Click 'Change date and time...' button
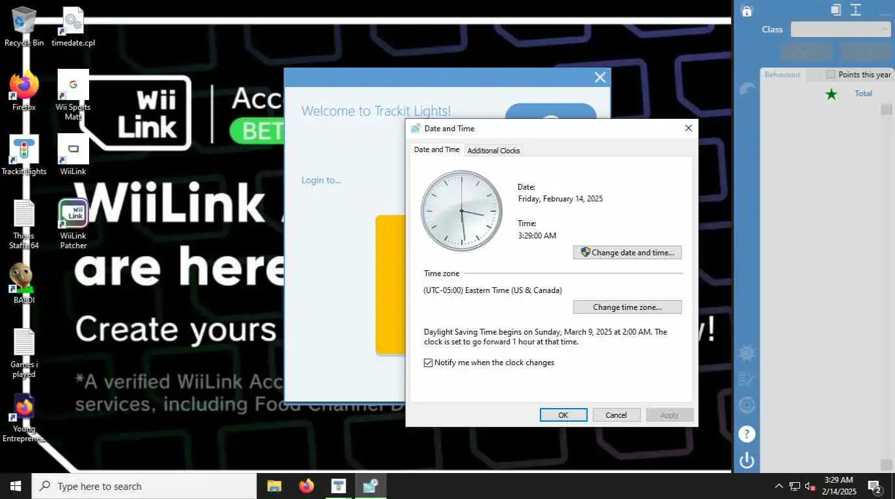 coord(628,252)
